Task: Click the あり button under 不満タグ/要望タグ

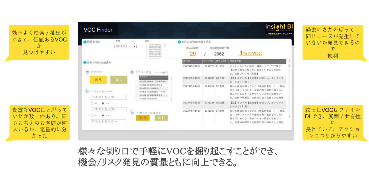Action: tap(143, 118)
